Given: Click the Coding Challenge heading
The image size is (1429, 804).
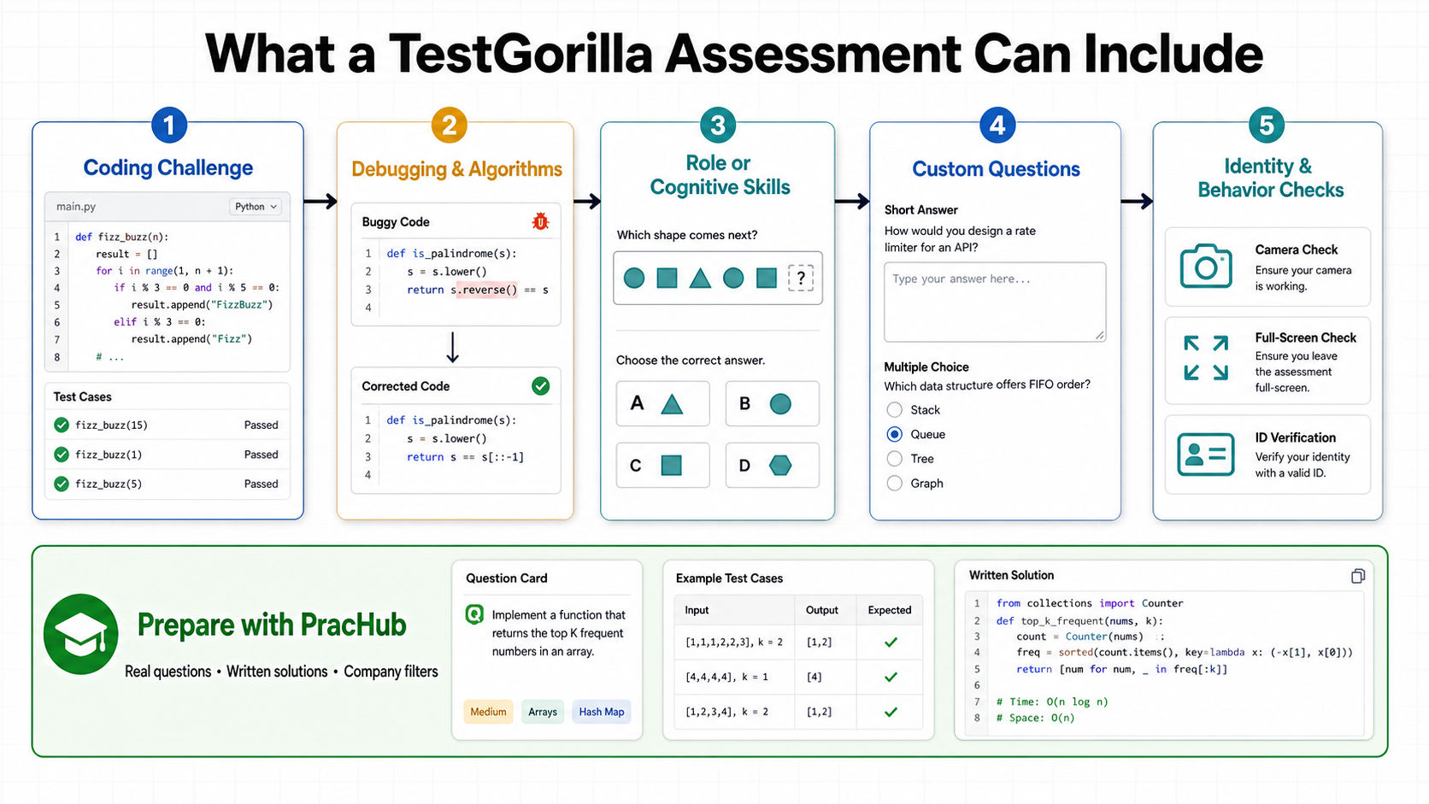Looking at the screenshot, I should coord(168,168).
